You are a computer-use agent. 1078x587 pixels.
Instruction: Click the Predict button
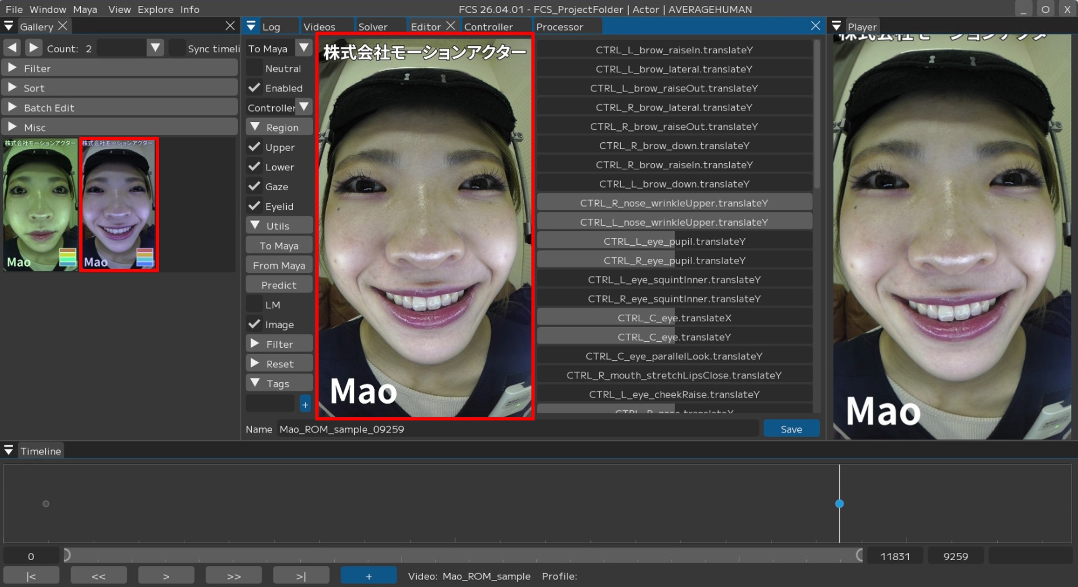click(279, 285)
